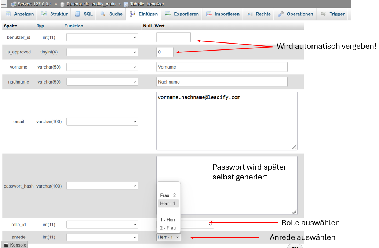This screenshot has height=248, width=379.
Task: Click the Exportieren tab icon
Action: tap(168, 14)
